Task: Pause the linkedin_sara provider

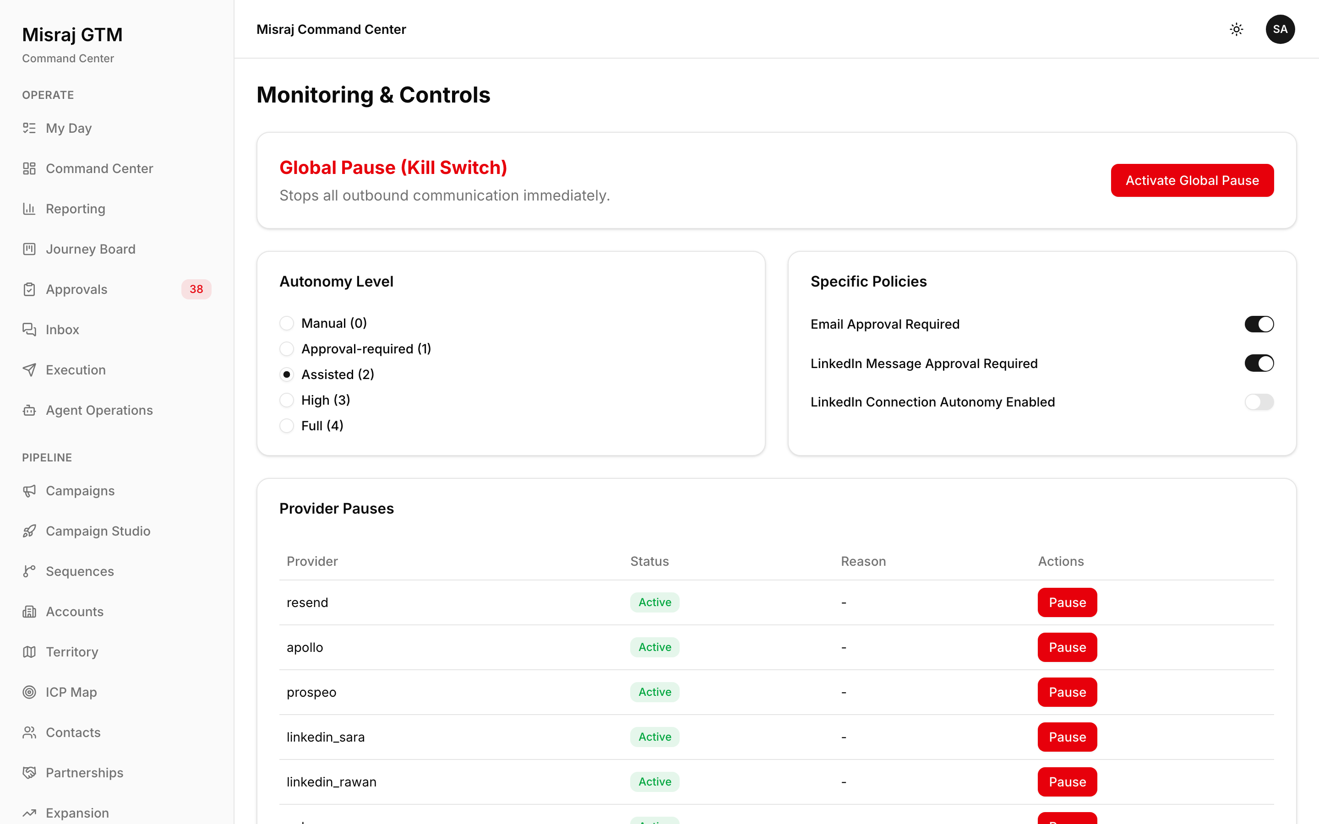Action: (x=1067, y=737)
